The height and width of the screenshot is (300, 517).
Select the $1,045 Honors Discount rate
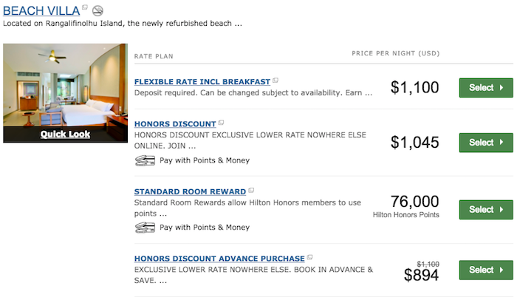click(486, 143)
